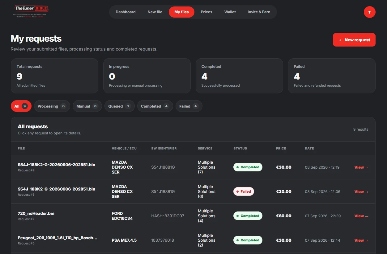Screen dimensions: 387x254
Task: Click date 08 Sep 2026 · 12:19
Action: click(322, 167)
